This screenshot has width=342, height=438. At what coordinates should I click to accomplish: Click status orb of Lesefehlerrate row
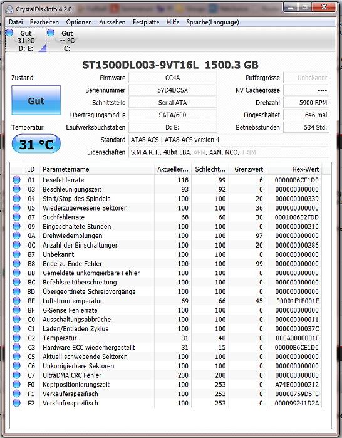pos(16,180)
